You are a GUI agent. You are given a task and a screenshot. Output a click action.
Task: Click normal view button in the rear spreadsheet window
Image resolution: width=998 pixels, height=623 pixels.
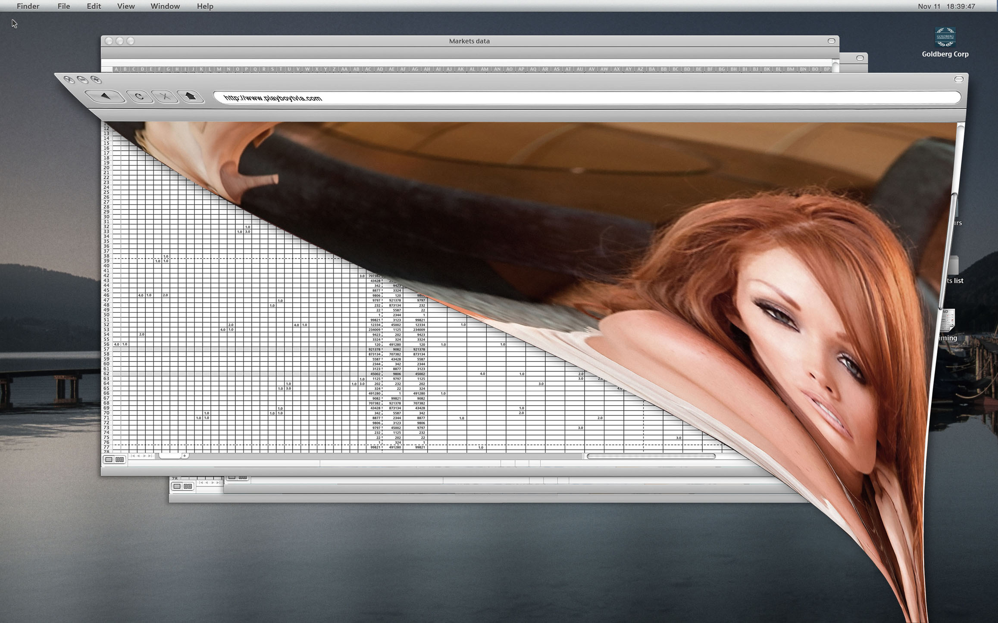[x=177, y=486]
